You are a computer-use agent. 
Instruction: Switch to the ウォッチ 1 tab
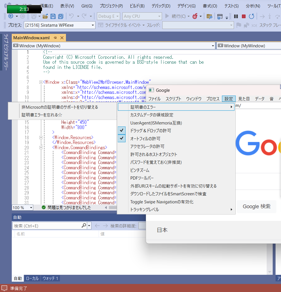tap(50, 279)
